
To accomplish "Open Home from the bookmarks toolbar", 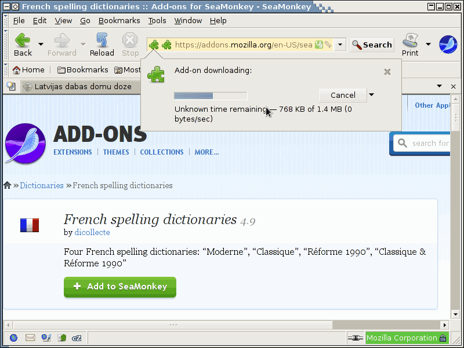I will [28, 70].
